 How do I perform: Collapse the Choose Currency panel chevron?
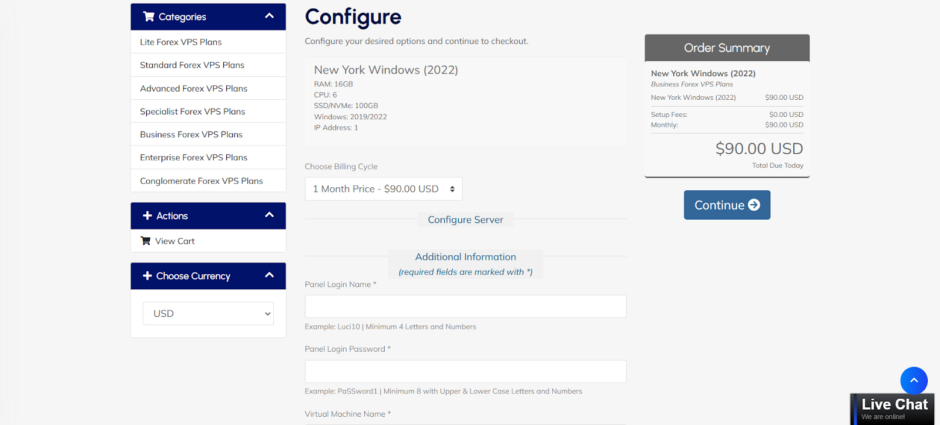[x=270, y=275]
